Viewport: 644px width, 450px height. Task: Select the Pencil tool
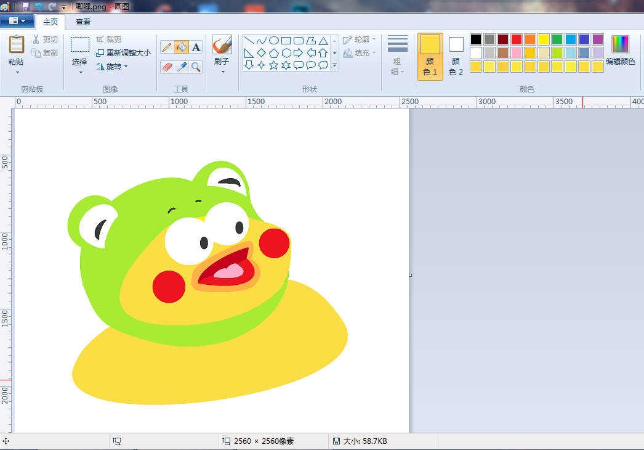tap(167, 47)
